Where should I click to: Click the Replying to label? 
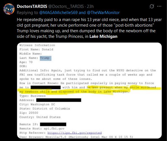[27, 13]
